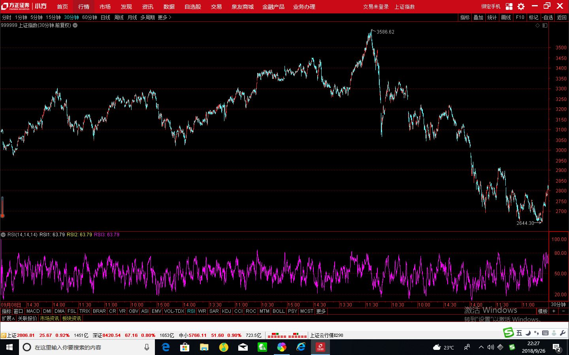Select the MACD indicator tab

coord(33,311)
